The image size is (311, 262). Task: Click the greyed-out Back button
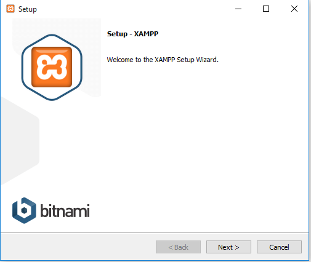[x=178, y=247]
